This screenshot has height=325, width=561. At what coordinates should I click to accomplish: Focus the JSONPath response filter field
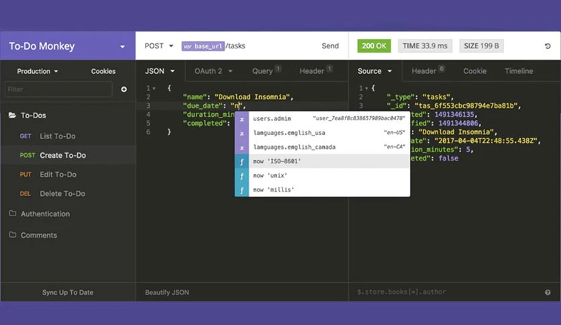(447, 292)
